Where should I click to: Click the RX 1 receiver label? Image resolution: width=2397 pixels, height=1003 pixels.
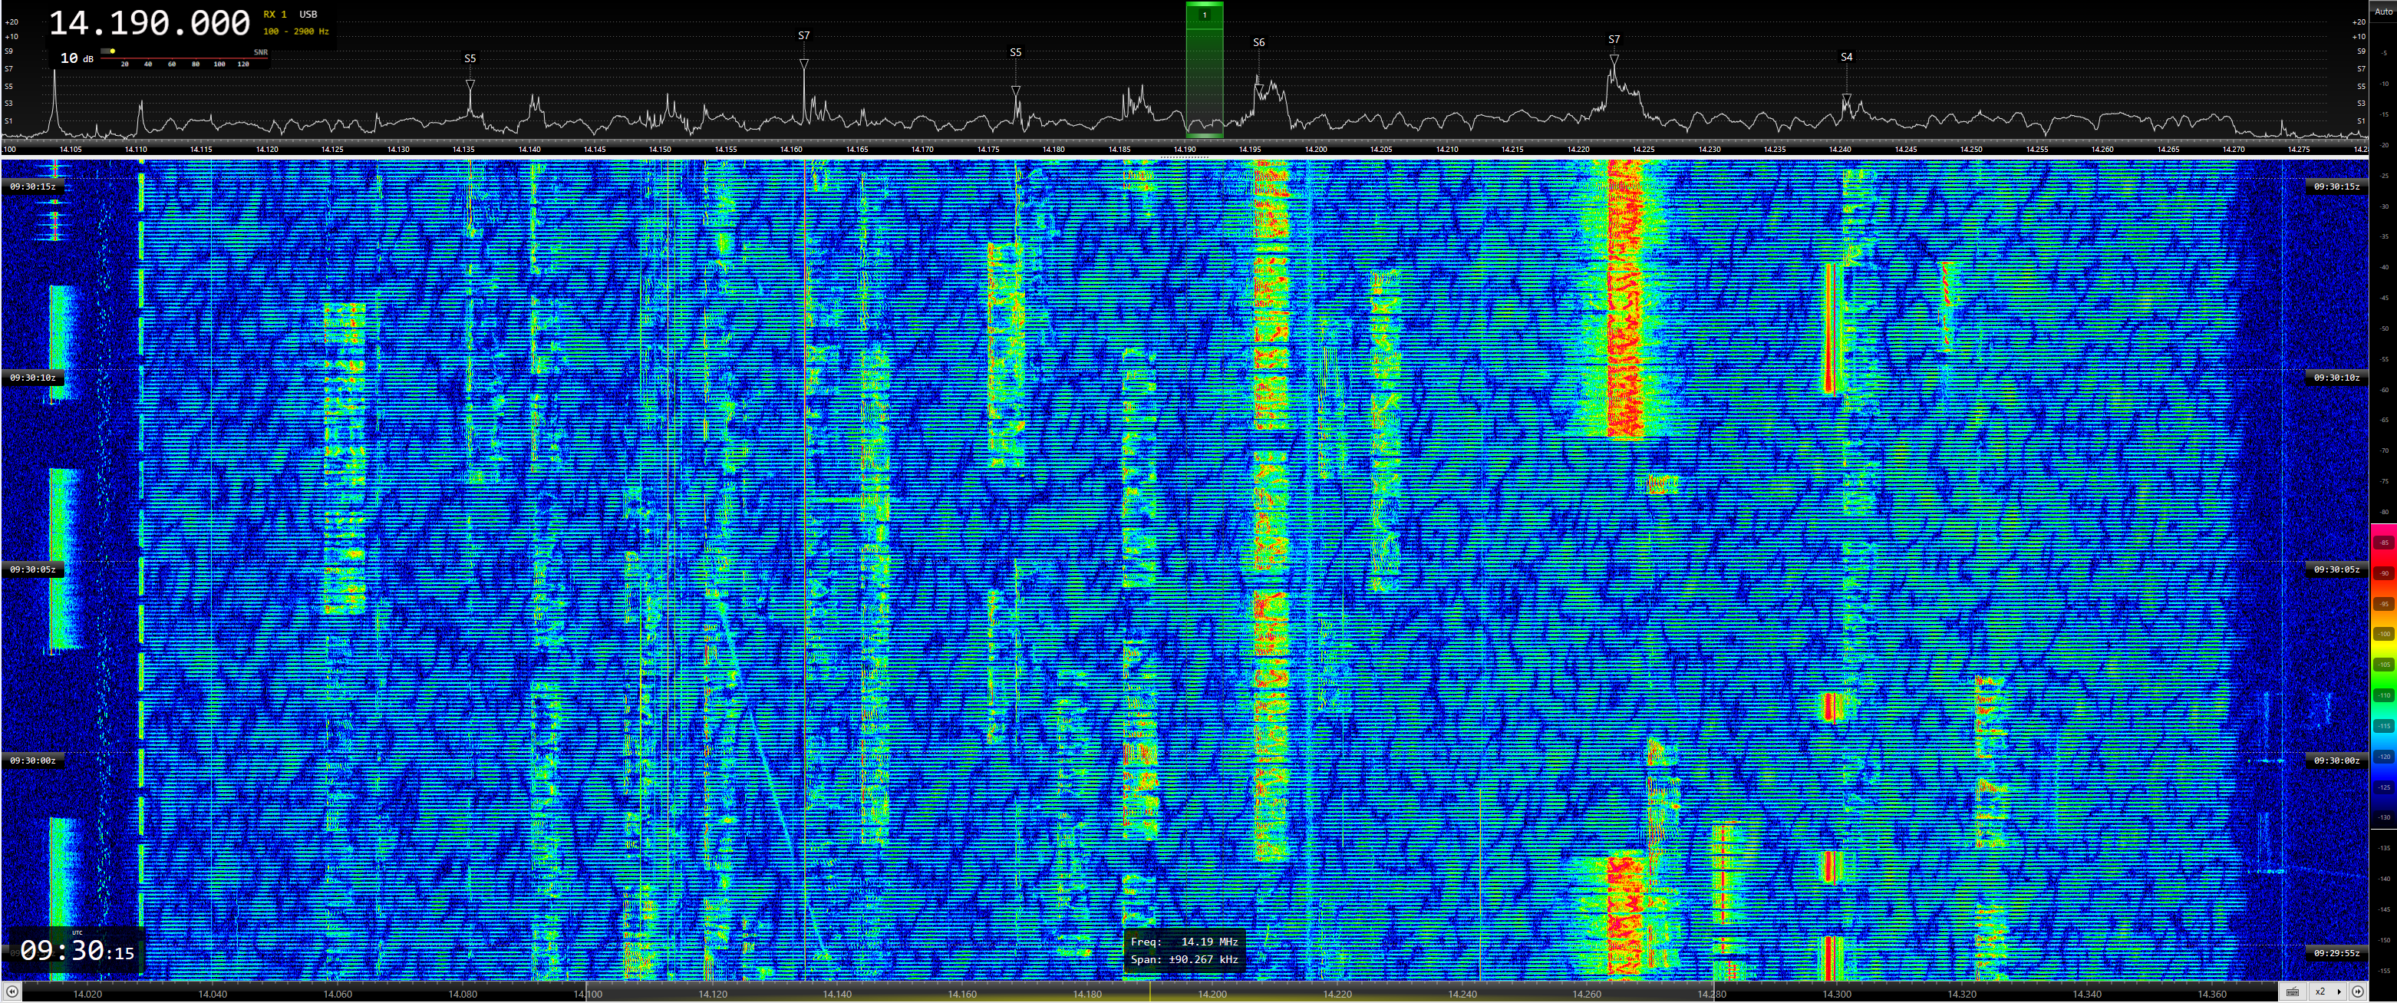(x=275, y=14)
